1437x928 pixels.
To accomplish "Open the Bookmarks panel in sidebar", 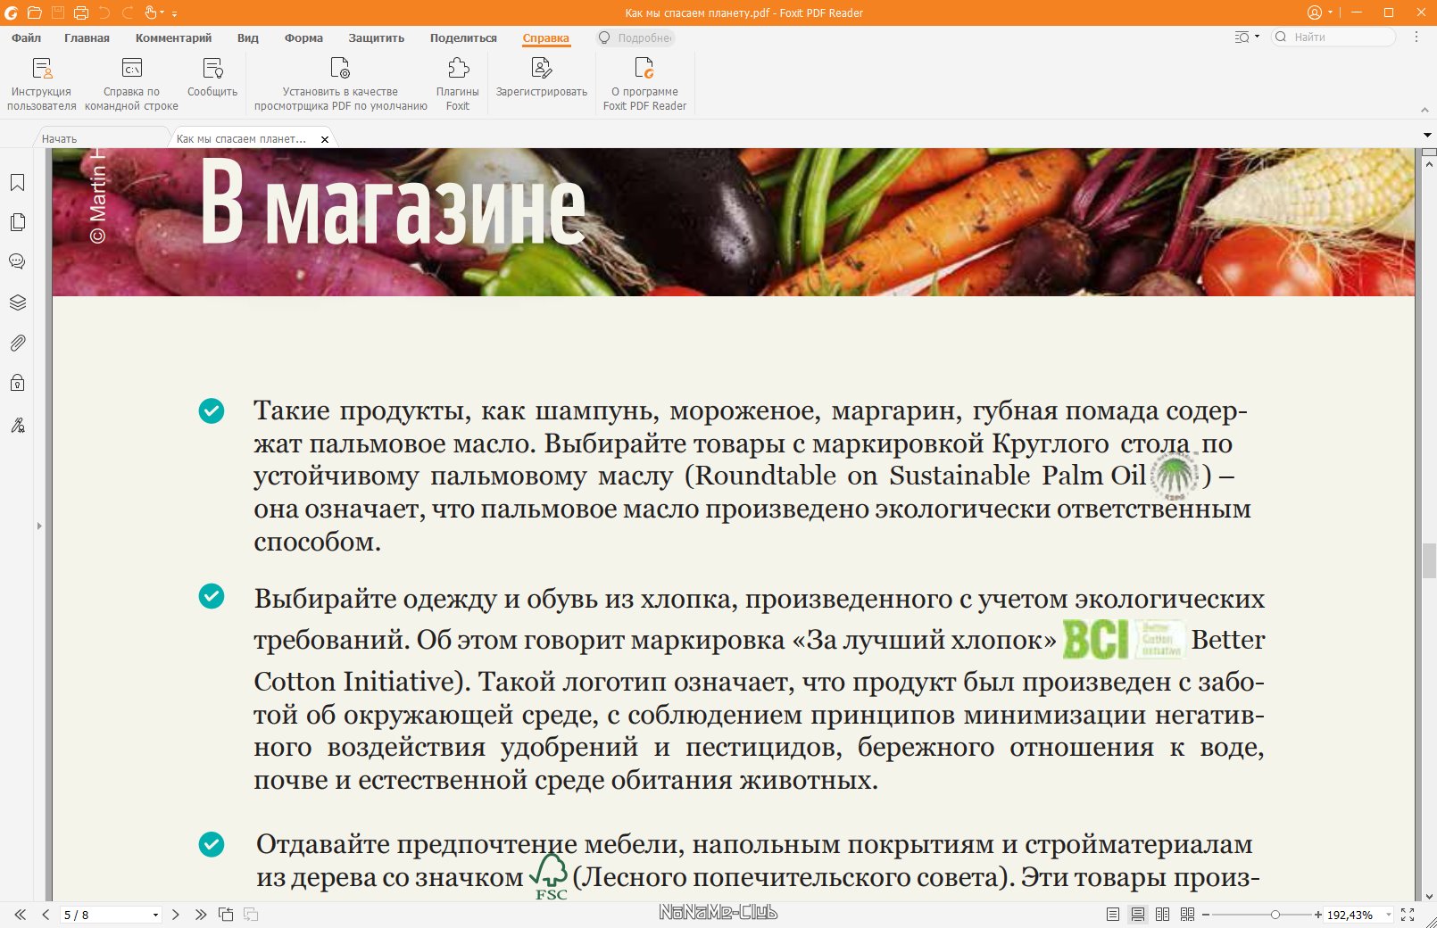I will click(17, 183).
